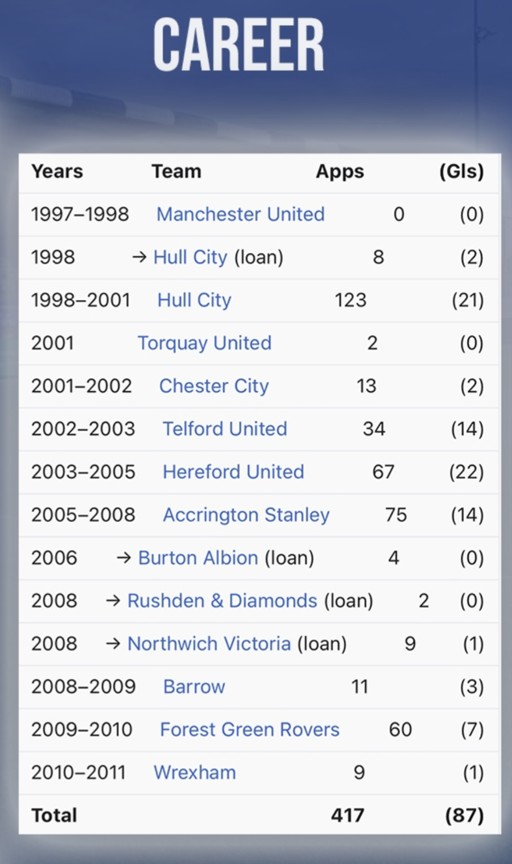Open the Burton Albion loan link

(198, 558)
